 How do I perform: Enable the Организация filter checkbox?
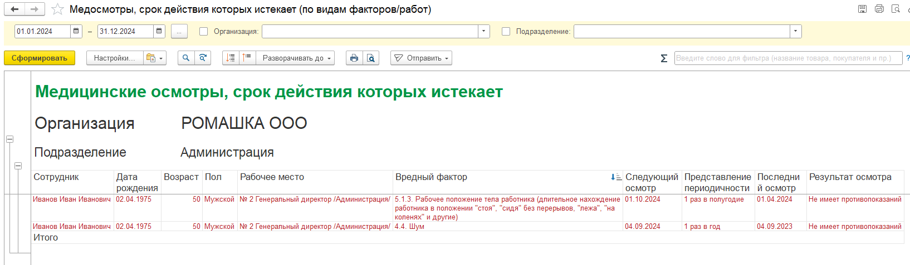203,32
